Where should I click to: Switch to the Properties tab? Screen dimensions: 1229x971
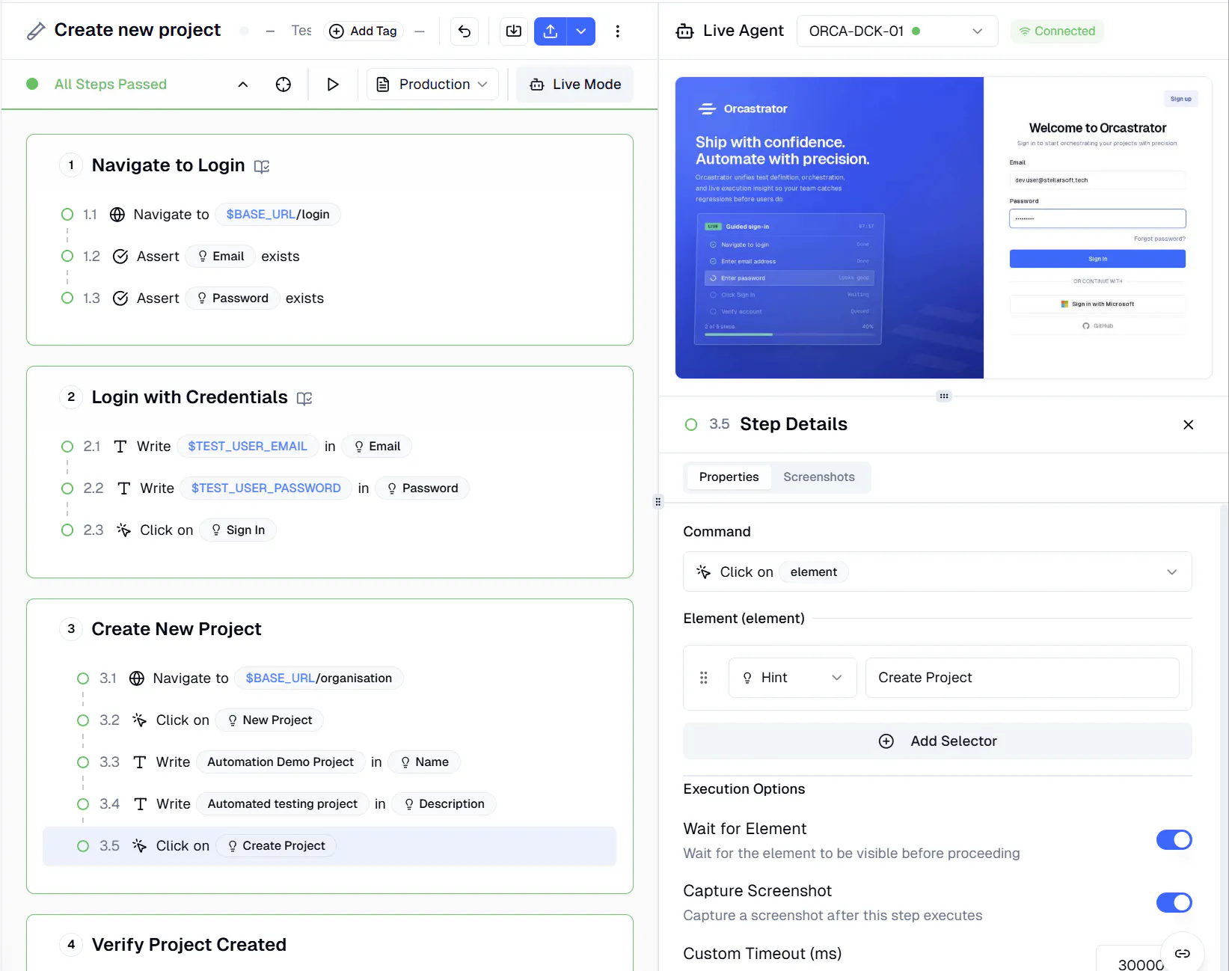coord(729,477)
